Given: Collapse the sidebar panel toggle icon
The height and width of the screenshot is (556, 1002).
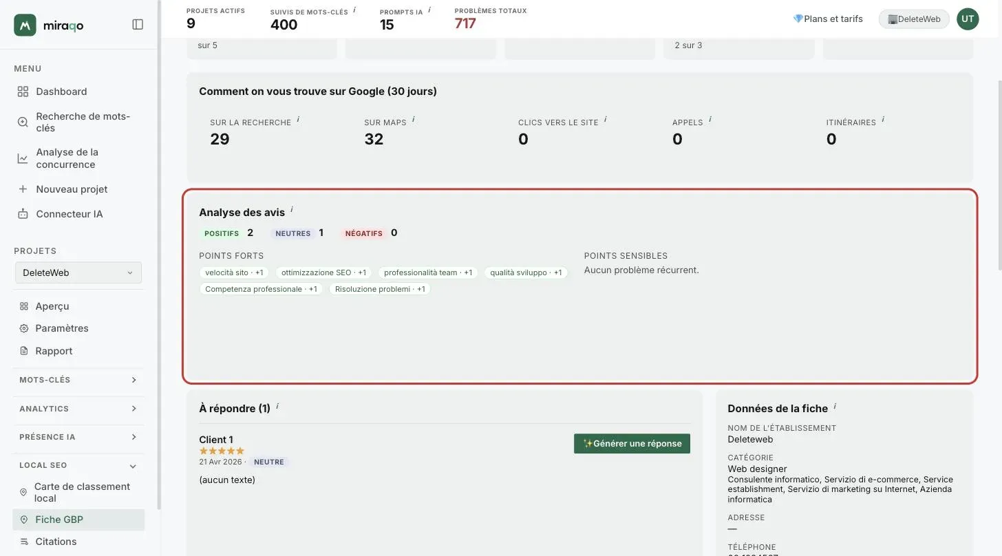Looking at the screenshot, I should point(138,25).
